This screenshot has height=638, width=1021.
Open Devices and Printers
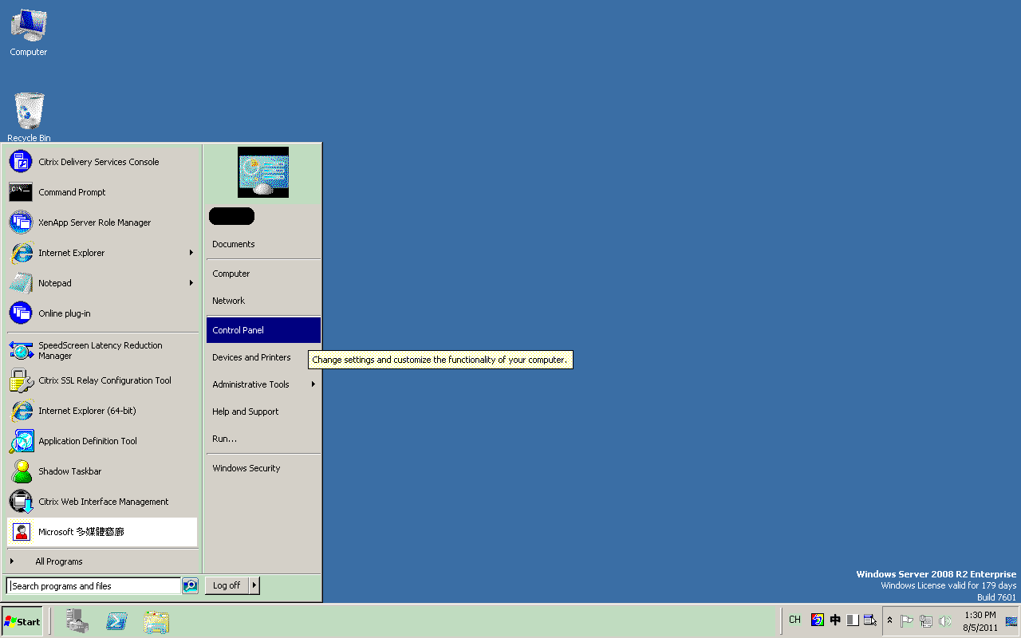pyautogui.click(x=263, y=357)
